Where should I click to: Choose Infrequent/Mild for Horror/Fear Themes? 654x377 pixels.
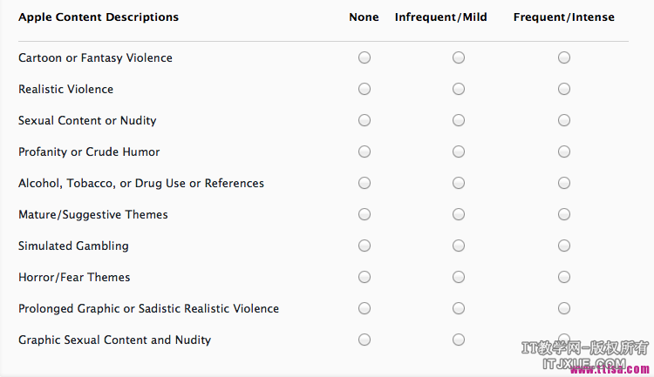click(459, 277)
